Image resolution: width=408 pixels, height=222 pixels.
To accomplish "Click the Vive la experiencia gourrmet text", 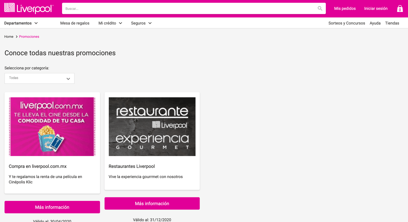I will (x=146, y=177).
